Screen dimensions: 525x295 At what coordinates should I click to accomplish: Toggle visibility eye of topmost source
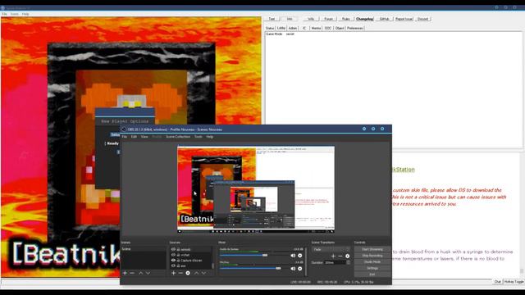point(173,249)
